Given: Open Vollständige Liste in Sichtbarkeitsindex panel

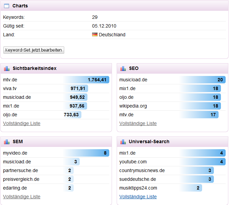Looking at the screenshot, I should [22, 123].
